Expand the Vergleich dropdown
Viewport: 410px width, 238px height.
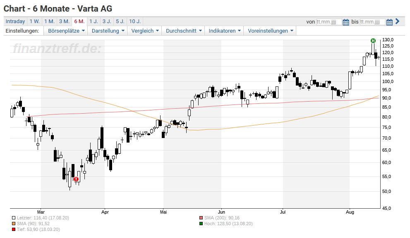click(x=145, y=31)
